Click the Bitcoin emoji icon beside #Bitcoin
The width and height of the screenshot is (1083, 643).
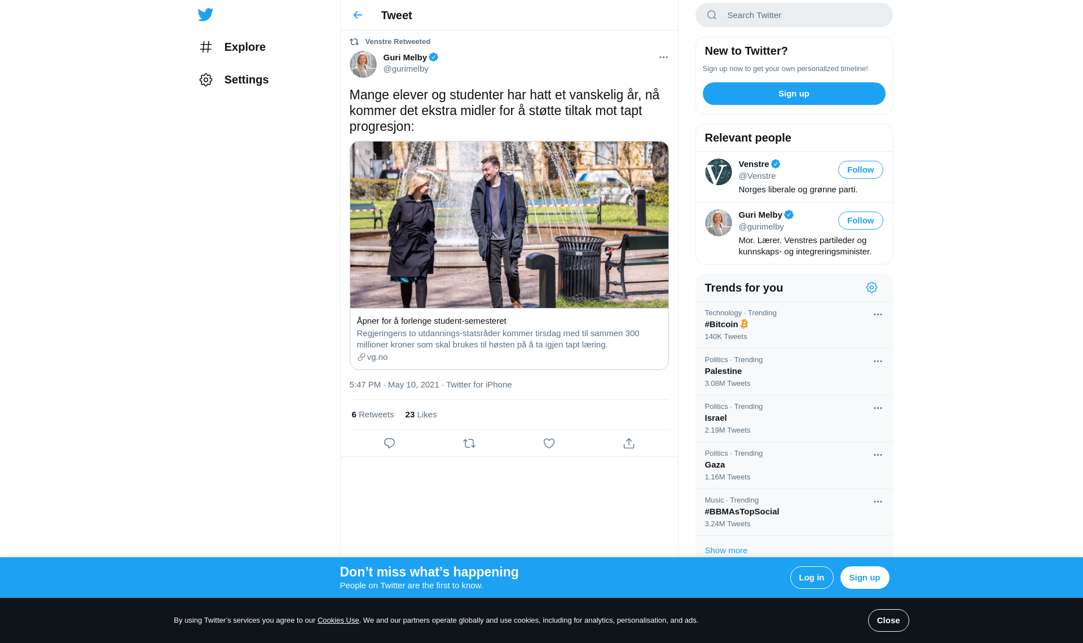(744, 324)
